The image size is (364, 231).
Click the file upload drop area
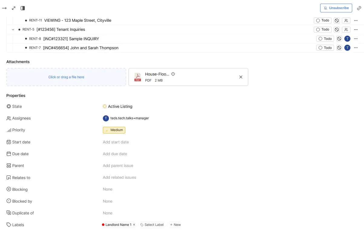coord(66,77)
